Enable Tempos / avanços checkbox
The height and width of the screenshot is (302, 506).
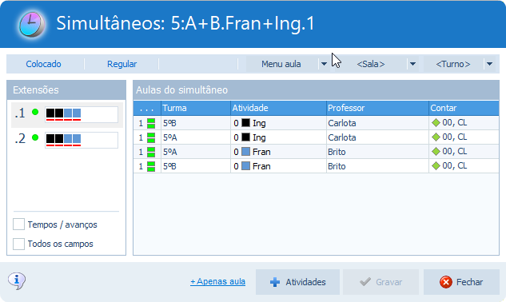click(x=18, y=225)
